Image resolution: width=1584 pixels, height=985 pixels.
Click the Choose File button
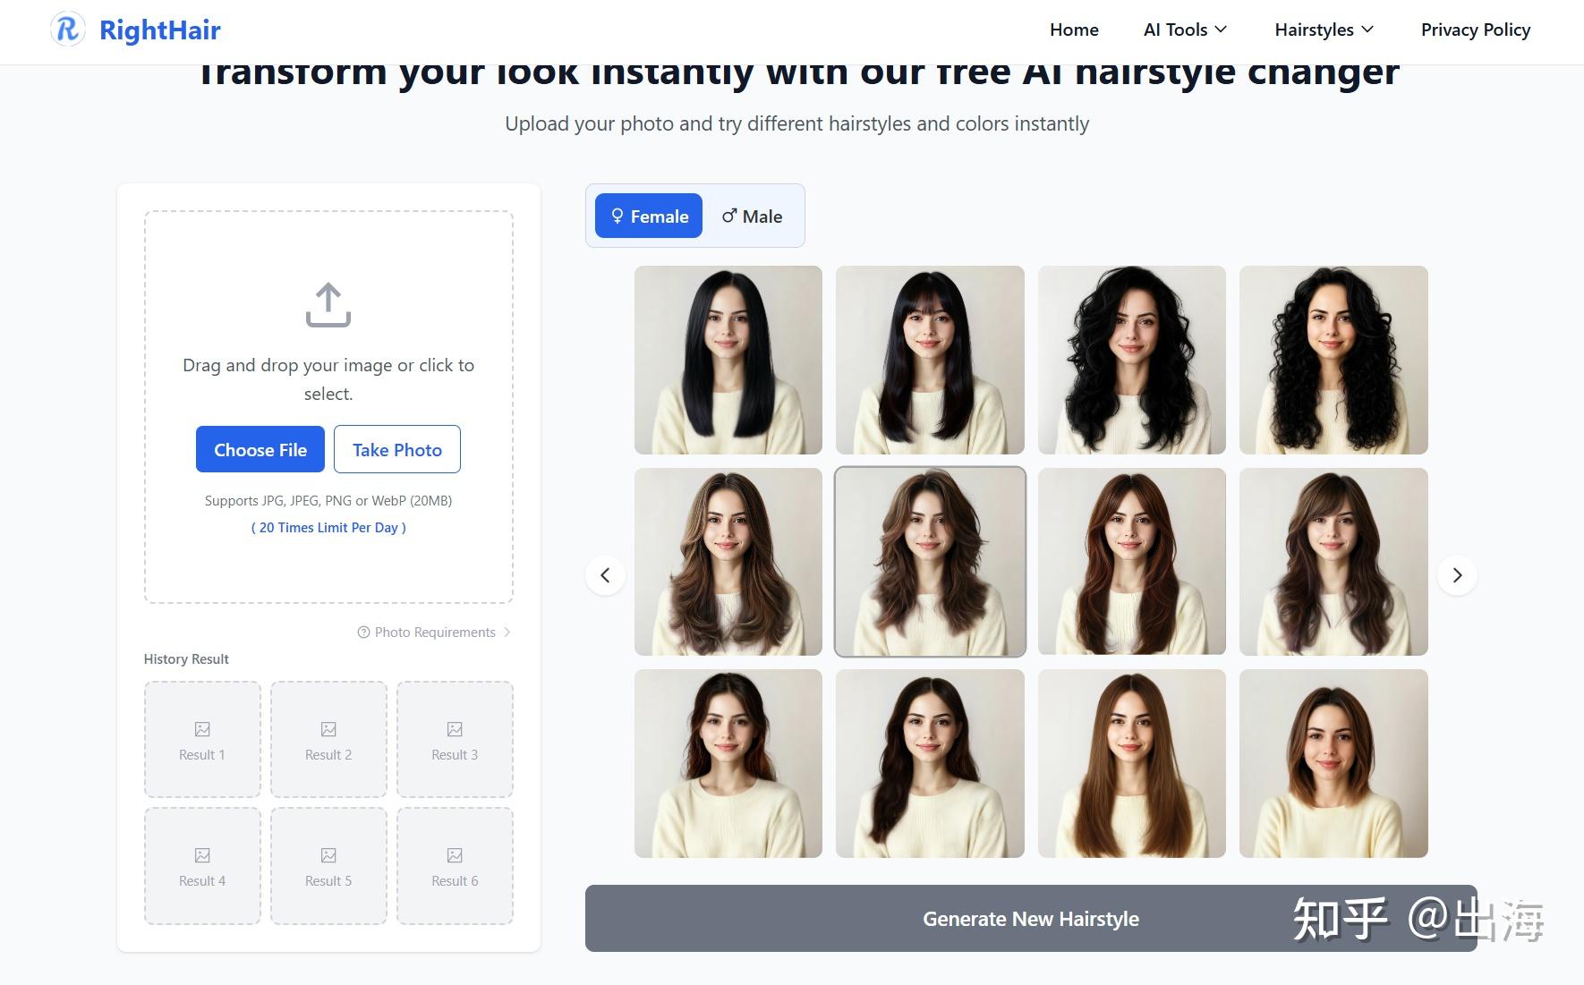(260, 450)
